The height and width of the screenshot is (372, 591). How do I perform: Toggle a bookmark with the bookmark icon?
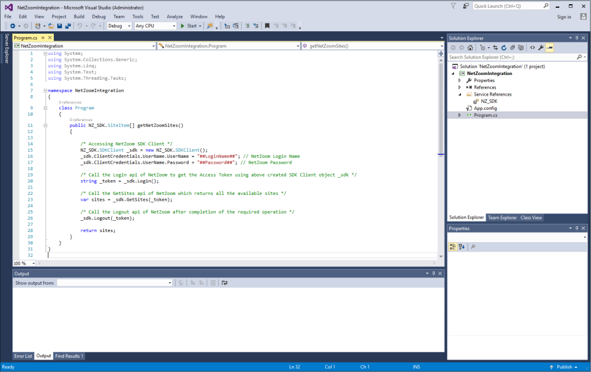coord(267,26)
